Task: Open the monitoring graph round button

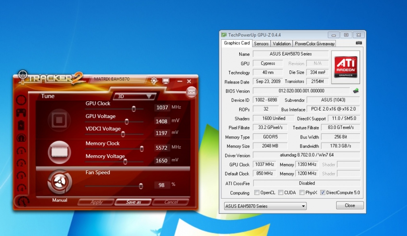Action: pos(192,92)
